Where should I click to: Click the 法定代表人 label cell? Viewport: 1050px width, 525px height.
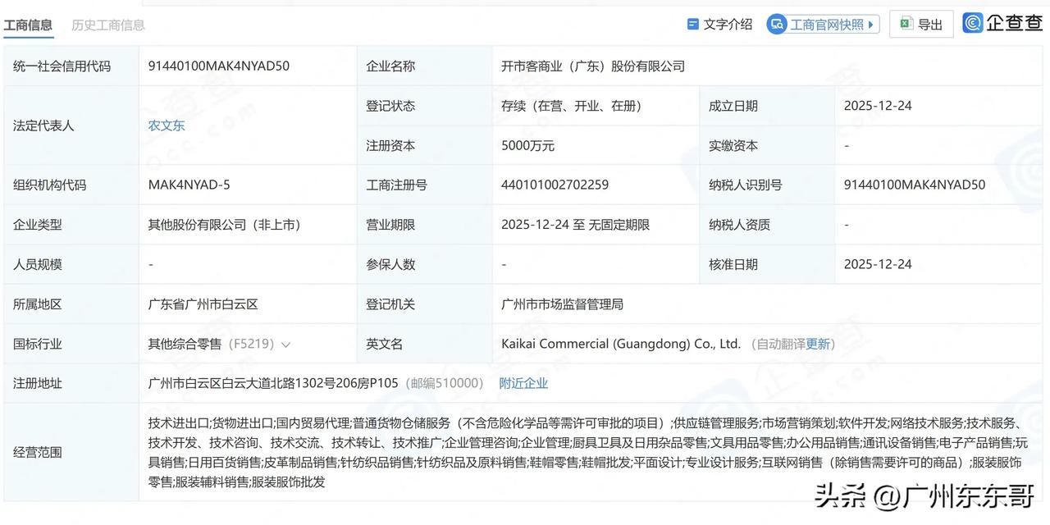(x=71, y=126)
